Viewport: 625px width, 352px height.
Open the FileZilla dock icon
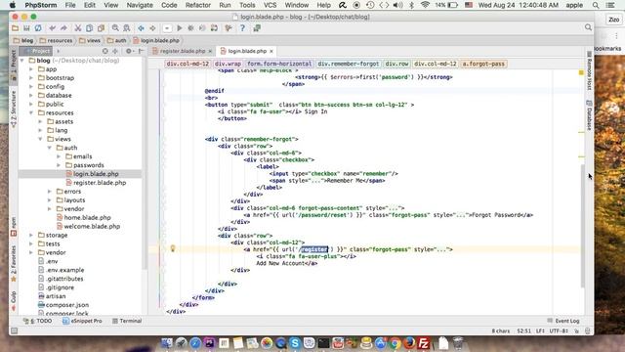coord(424,343)
